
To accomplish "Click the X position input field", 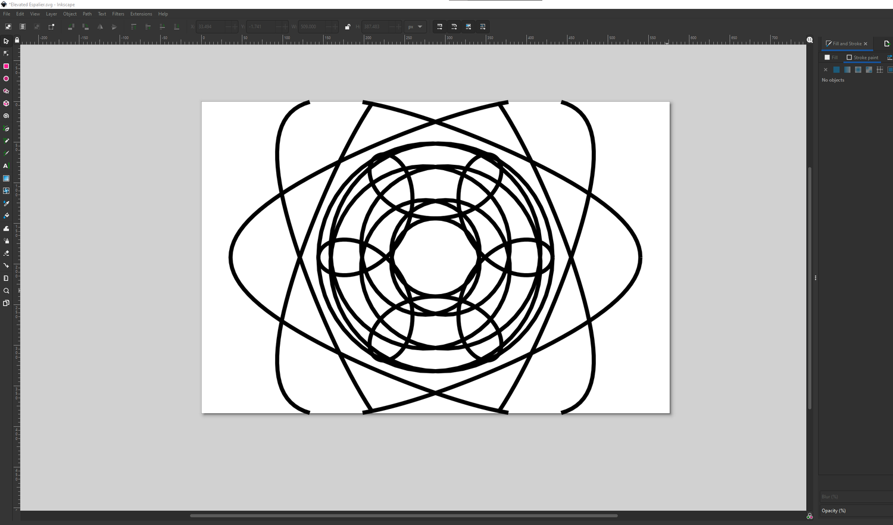I will 211,27.
